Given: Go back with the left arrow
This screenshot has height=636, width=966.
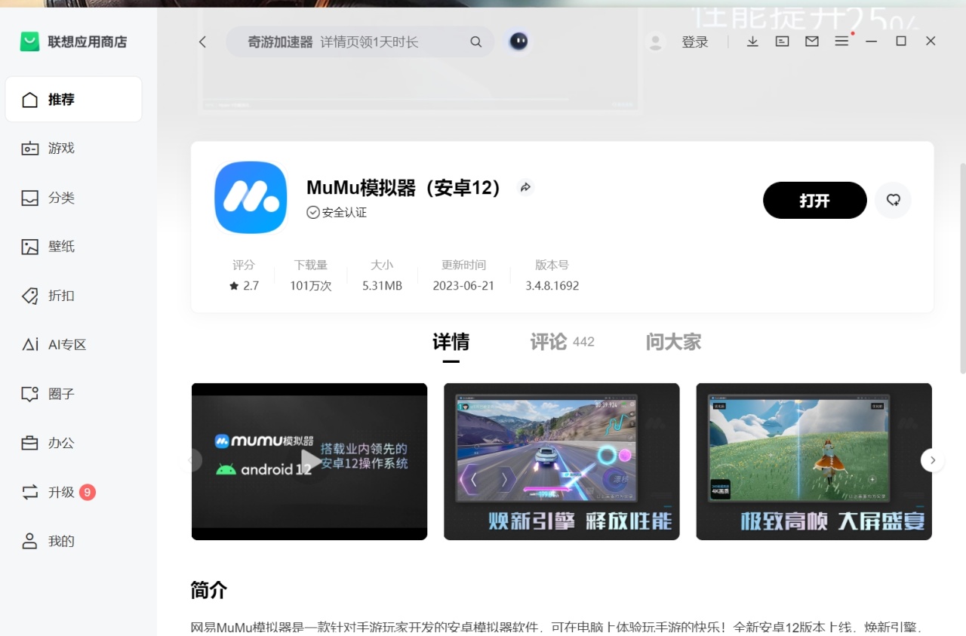Looking at the screenshot, I should click(x=202, y=42).
